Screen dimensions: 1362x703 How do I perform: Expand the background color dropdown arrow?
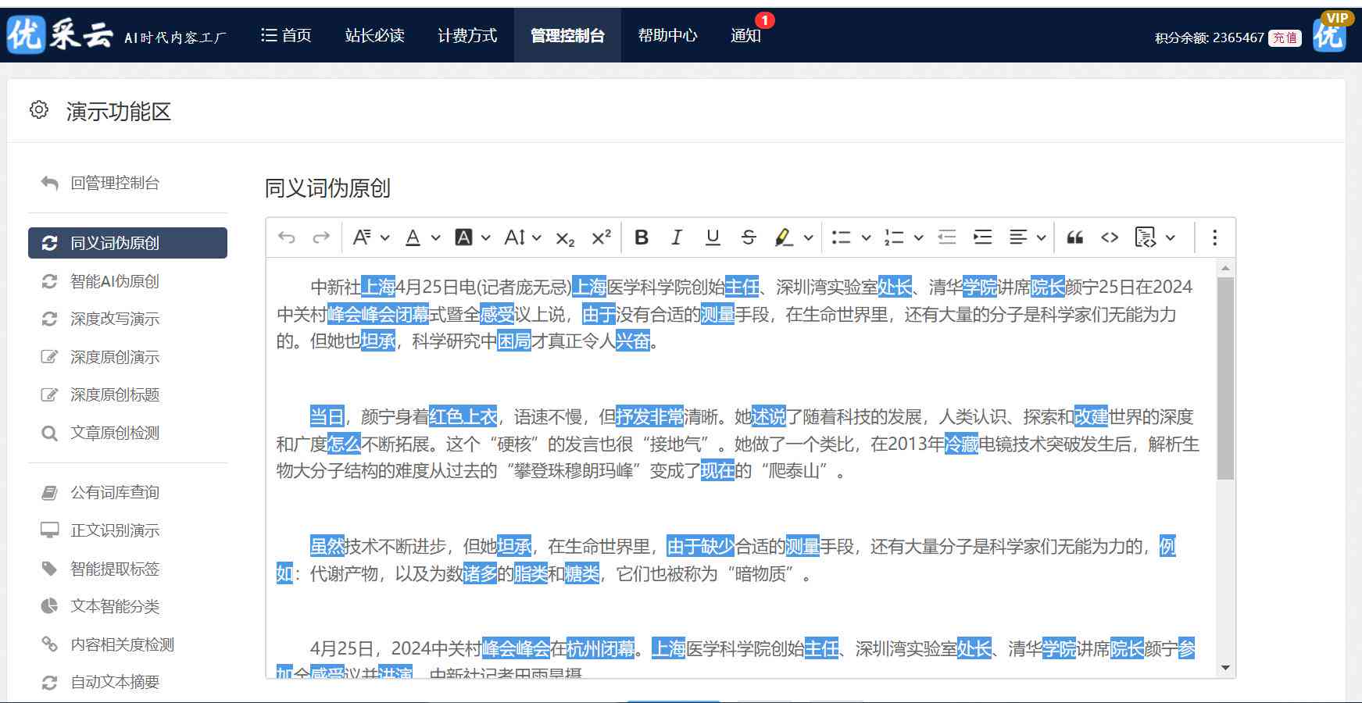(x=486, y=238)
